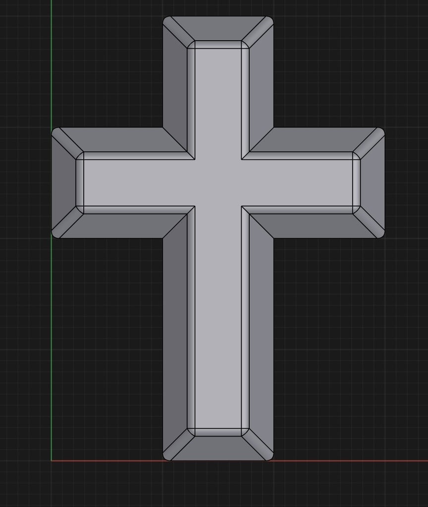Screen dimensions: 428x507
Task: Select the left arm's end chamfer face
Action: pyautogui.click(x=64, y=183)
